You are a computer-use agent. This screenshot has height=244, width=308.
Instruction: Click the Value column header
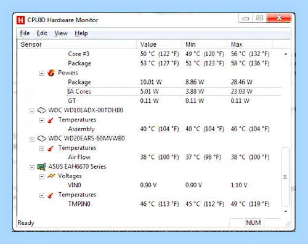[159, 44]
